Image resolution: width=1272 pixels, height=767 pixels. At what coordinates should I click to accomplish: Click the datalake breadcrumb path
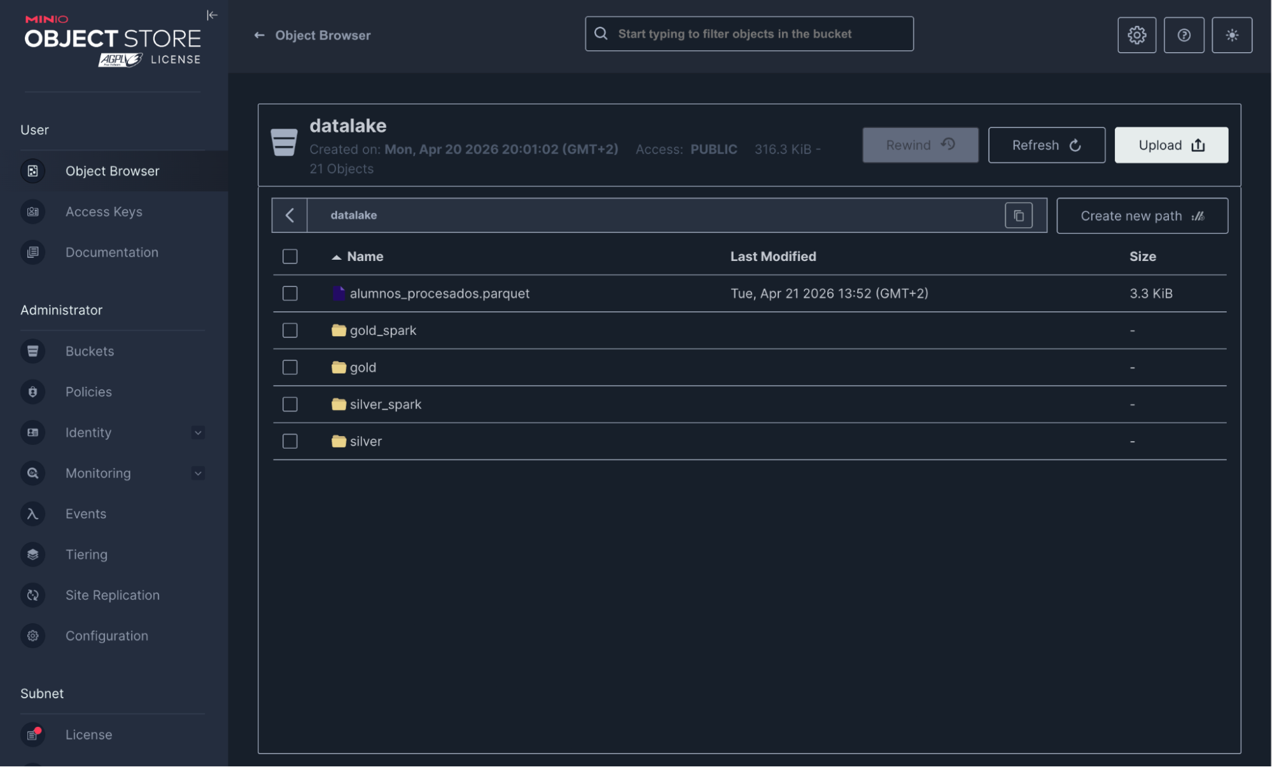[354, 216]
